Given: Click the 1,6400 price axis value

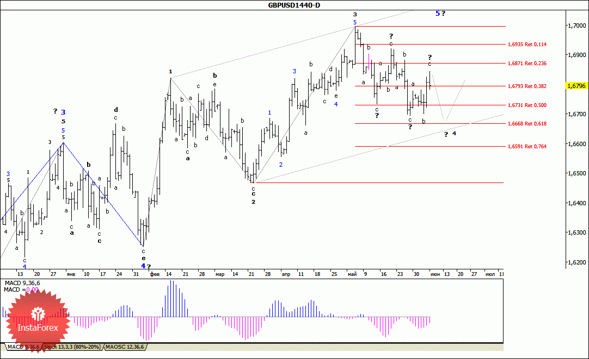Looking at the screenshot, I should point(576,203).
